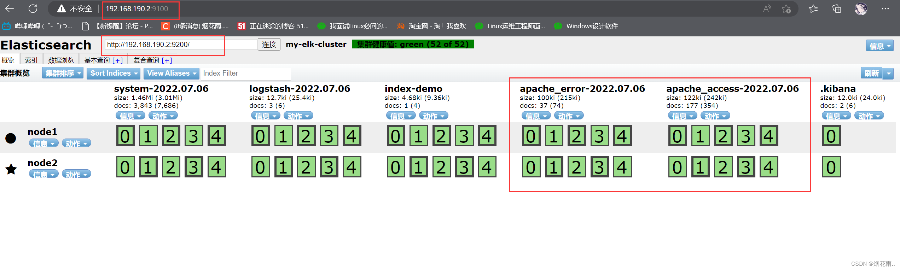Select shard 2 of index-demo on node1
The image size is (900, 270).
(441, 136)
